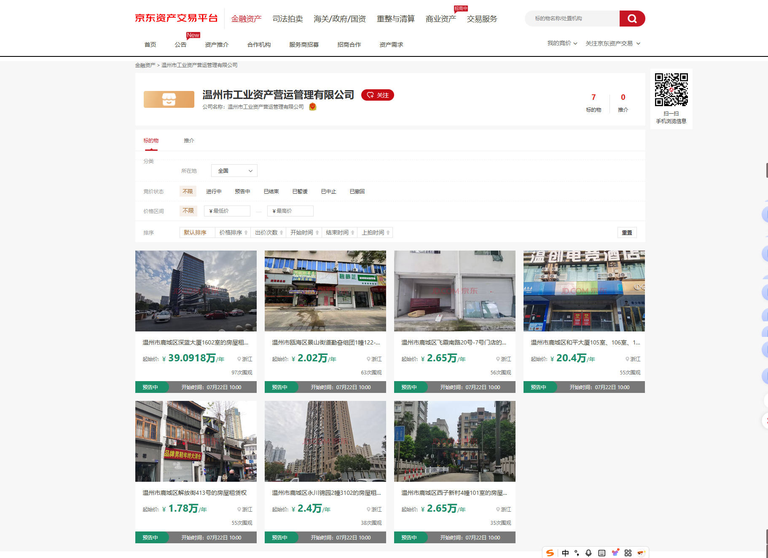Click the 重置 reset button

coord(627,232)
